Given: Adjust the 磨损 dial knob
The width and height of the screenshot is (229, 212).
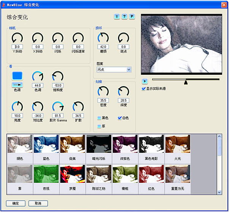Looking at the screenshot, I should (103, 38).
